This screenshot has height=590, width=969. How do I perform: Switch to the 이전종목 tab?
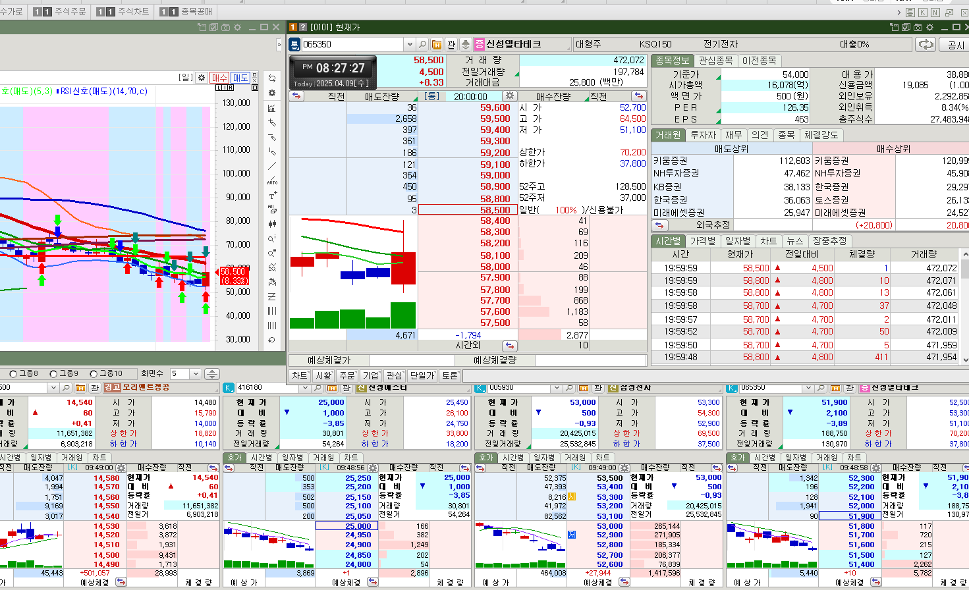759,60
